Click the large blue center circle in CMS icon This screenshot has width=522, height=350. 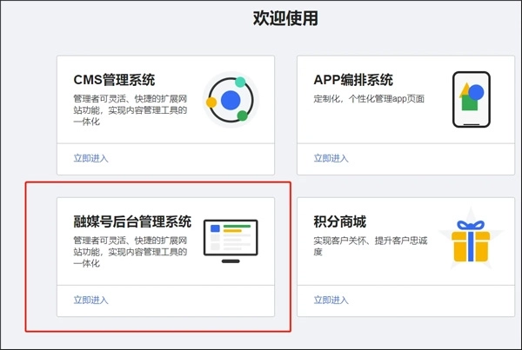click(231, 100)
